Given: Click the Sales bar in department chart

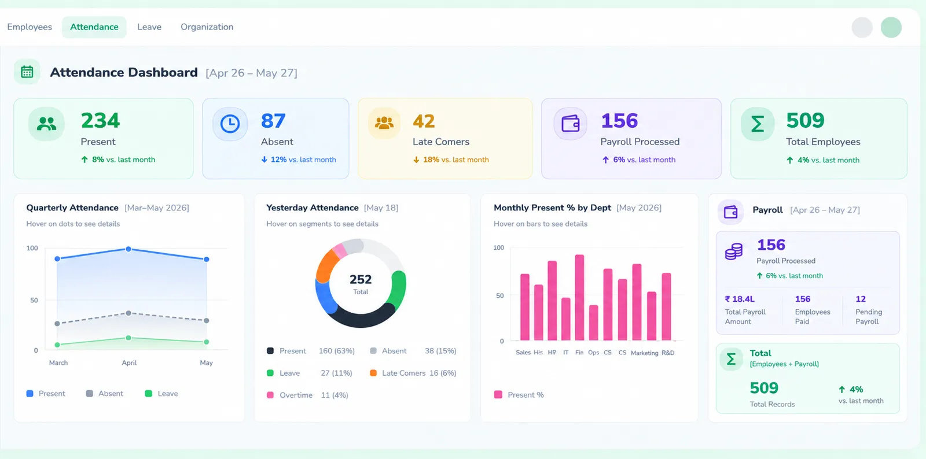Looking at the screenshot, I should [x=525, y=307].
